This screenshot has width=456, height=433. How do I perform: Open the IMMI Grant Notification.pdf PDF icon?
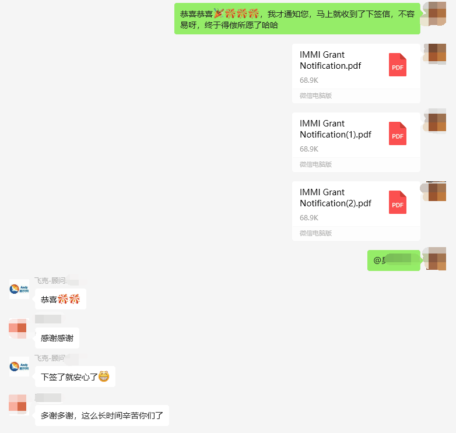398,65
